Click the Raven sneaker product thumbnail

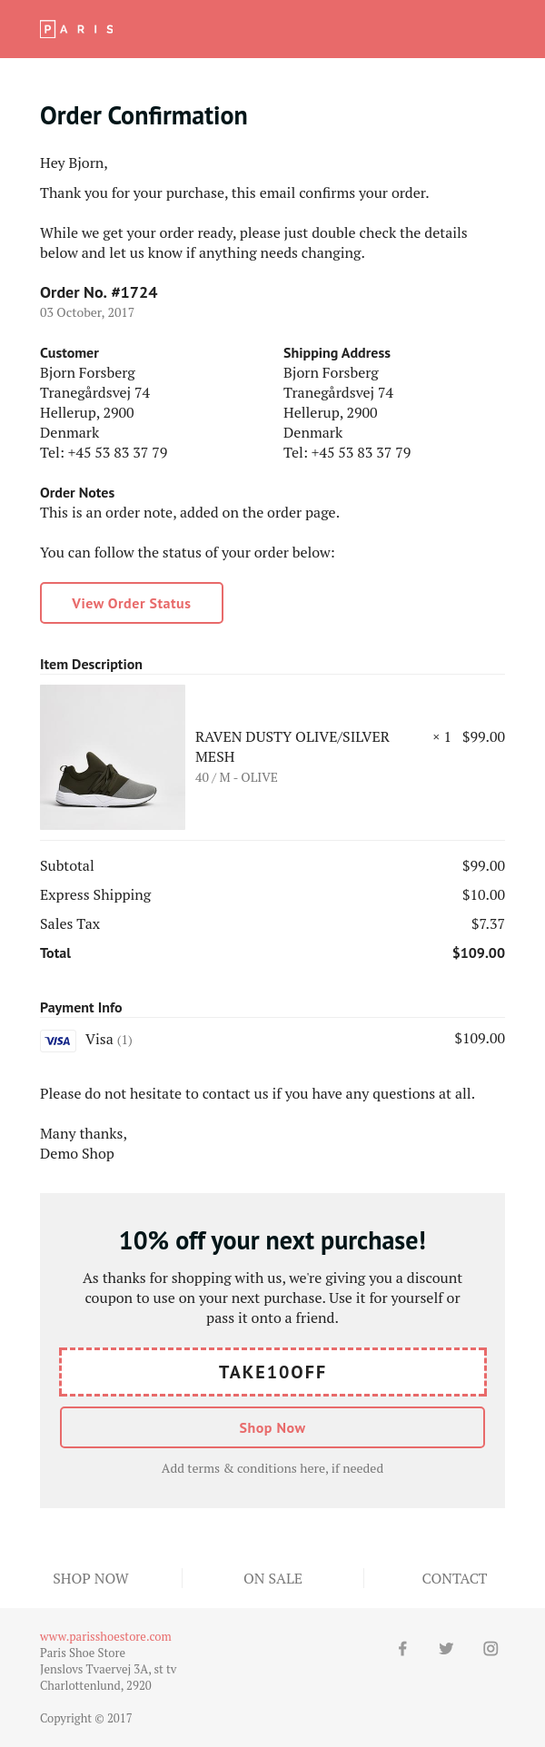click(113, 757)
